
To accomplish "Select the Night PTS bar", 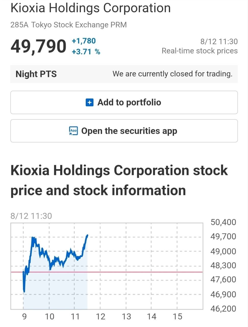I will tap(124, 74).
